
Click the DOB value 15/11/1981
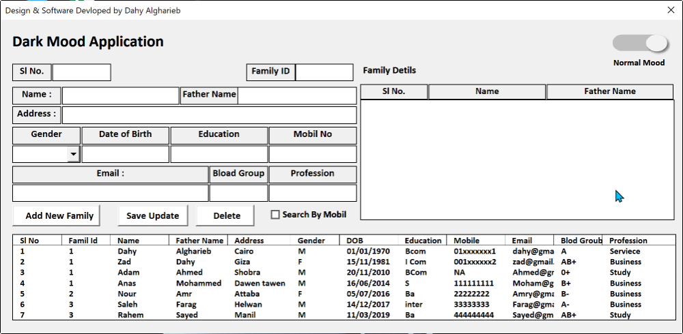coord(368,262)
